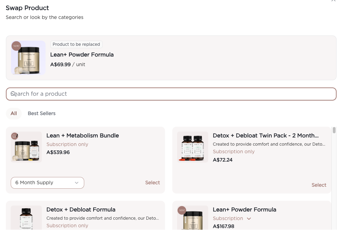Screen dimensions: 339x230
Task: Open Lean + Metabolism Bundle product image
Action: click(26, 147)
